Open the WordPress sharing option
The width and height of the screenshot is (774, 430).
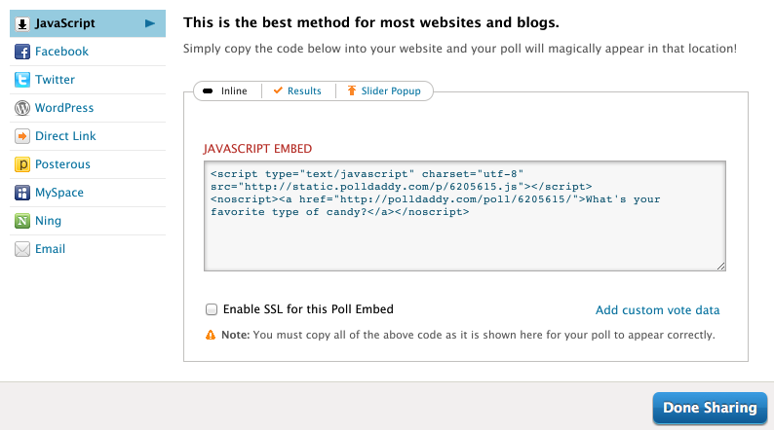(64, 108)
